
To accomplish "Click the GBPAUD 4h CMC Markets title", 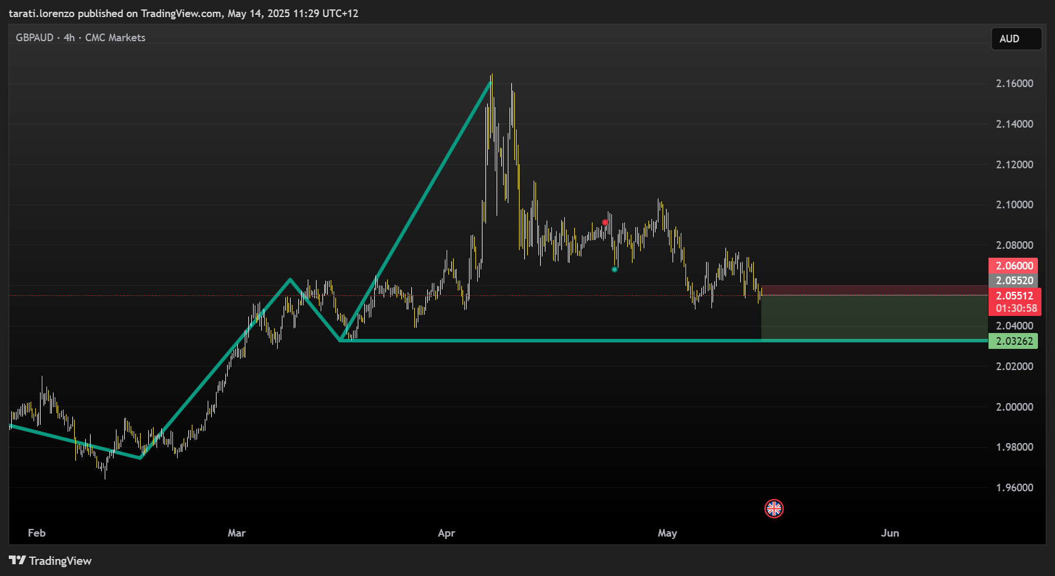I will [81, 38].
